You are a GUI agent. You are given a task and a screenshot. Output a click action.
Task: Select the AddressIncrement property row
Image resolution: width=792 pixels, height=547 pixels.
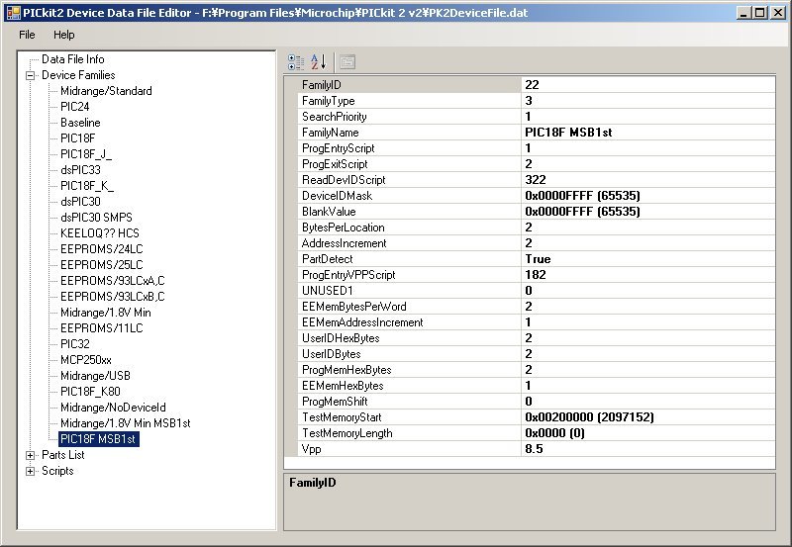pos(537,243)
